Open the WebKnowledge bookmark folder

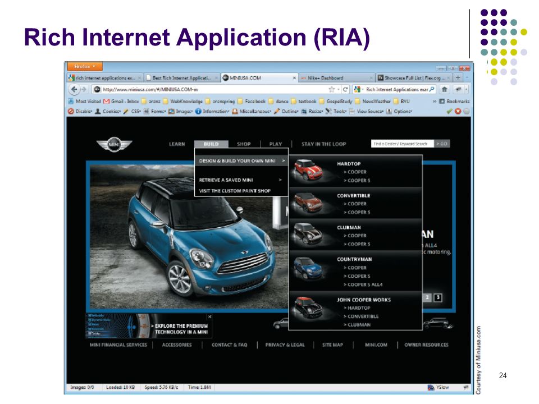point(183,102)
